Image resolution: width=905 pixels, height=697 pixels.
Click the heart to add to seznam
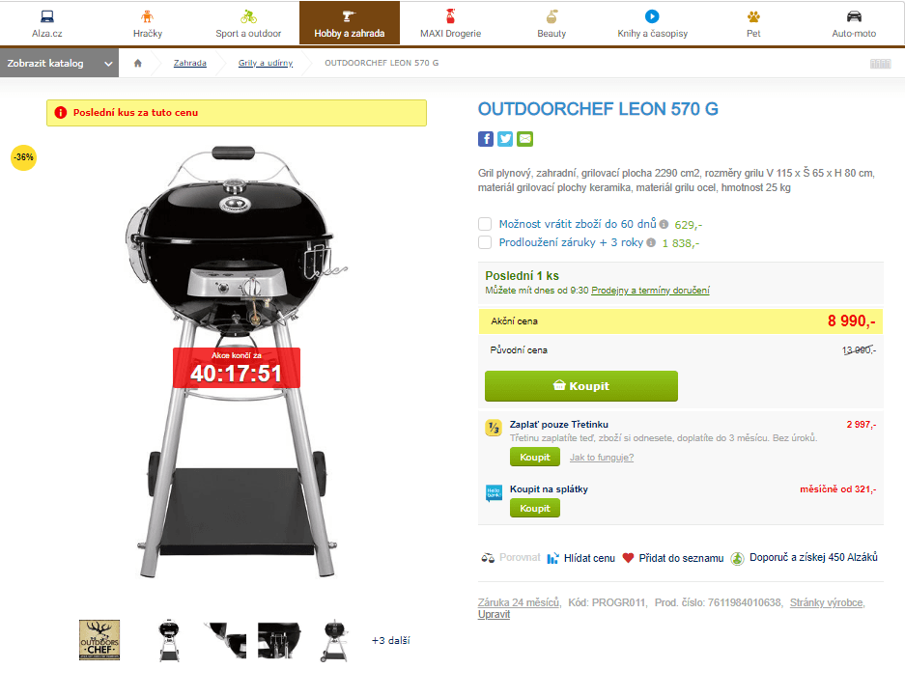[631, 557]
